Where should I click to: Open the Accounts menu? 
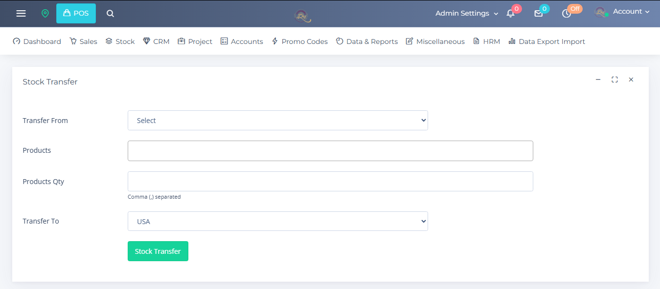[242, 41]
